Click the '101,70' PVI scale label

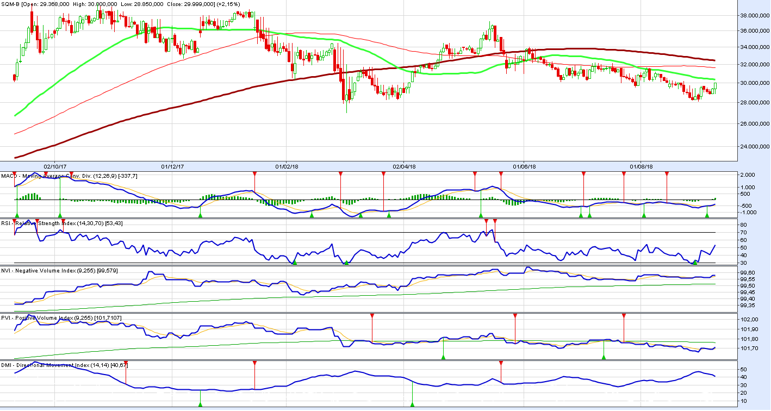click(x=750, y=349)
